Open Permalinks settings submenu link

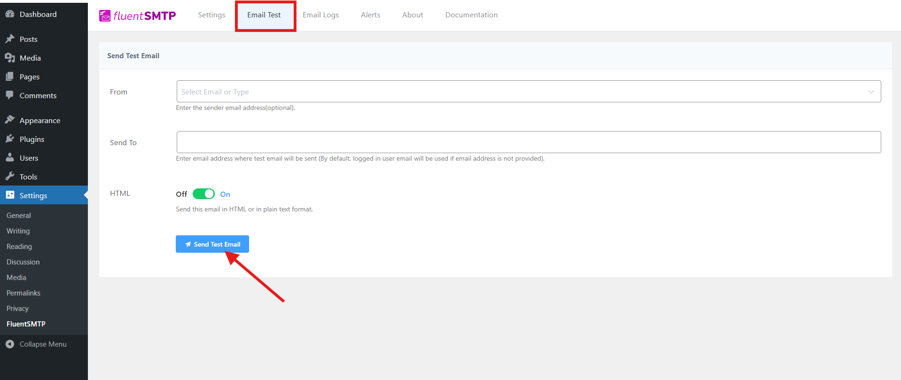24,293
